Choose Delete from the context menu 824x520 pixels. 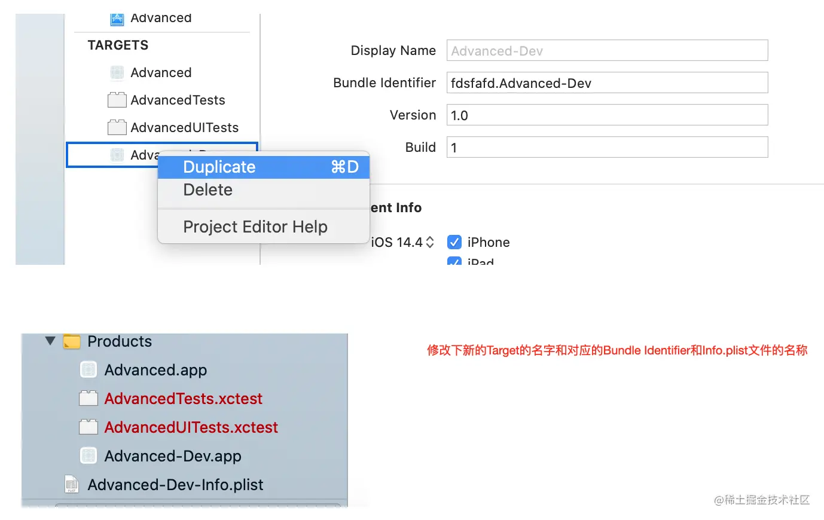[x=264, y=190]
